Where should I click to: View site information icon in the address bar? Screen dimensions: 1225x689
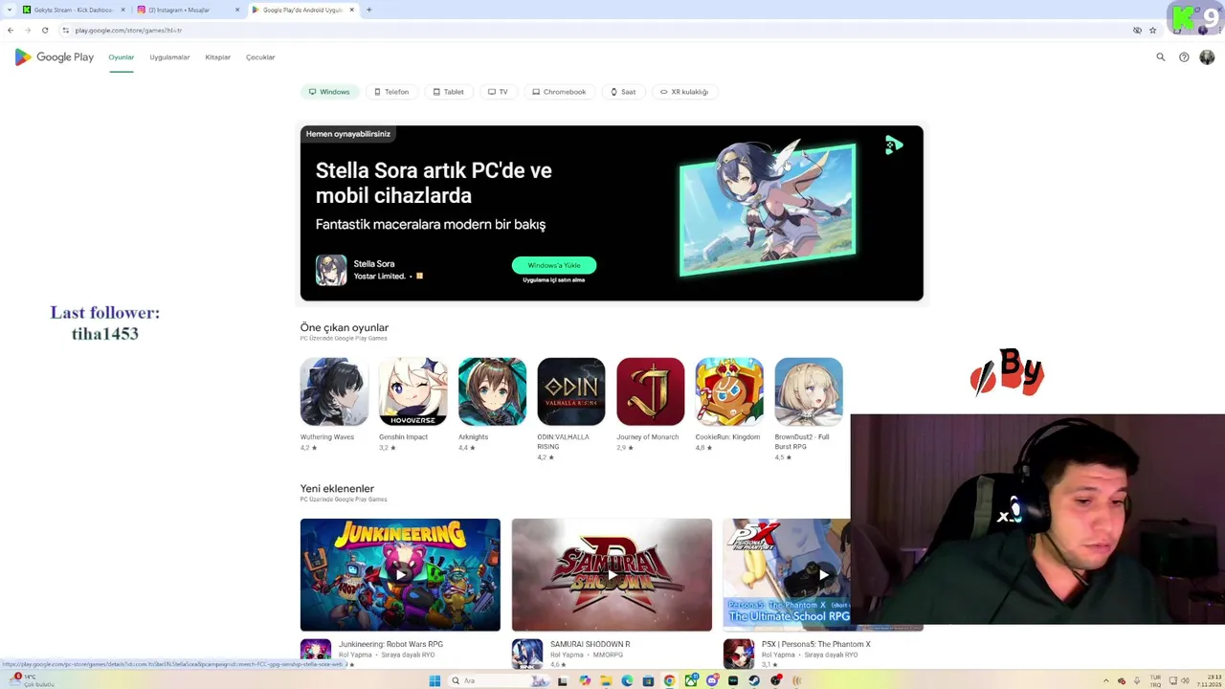pyautogui.click(x=65, y=30)
